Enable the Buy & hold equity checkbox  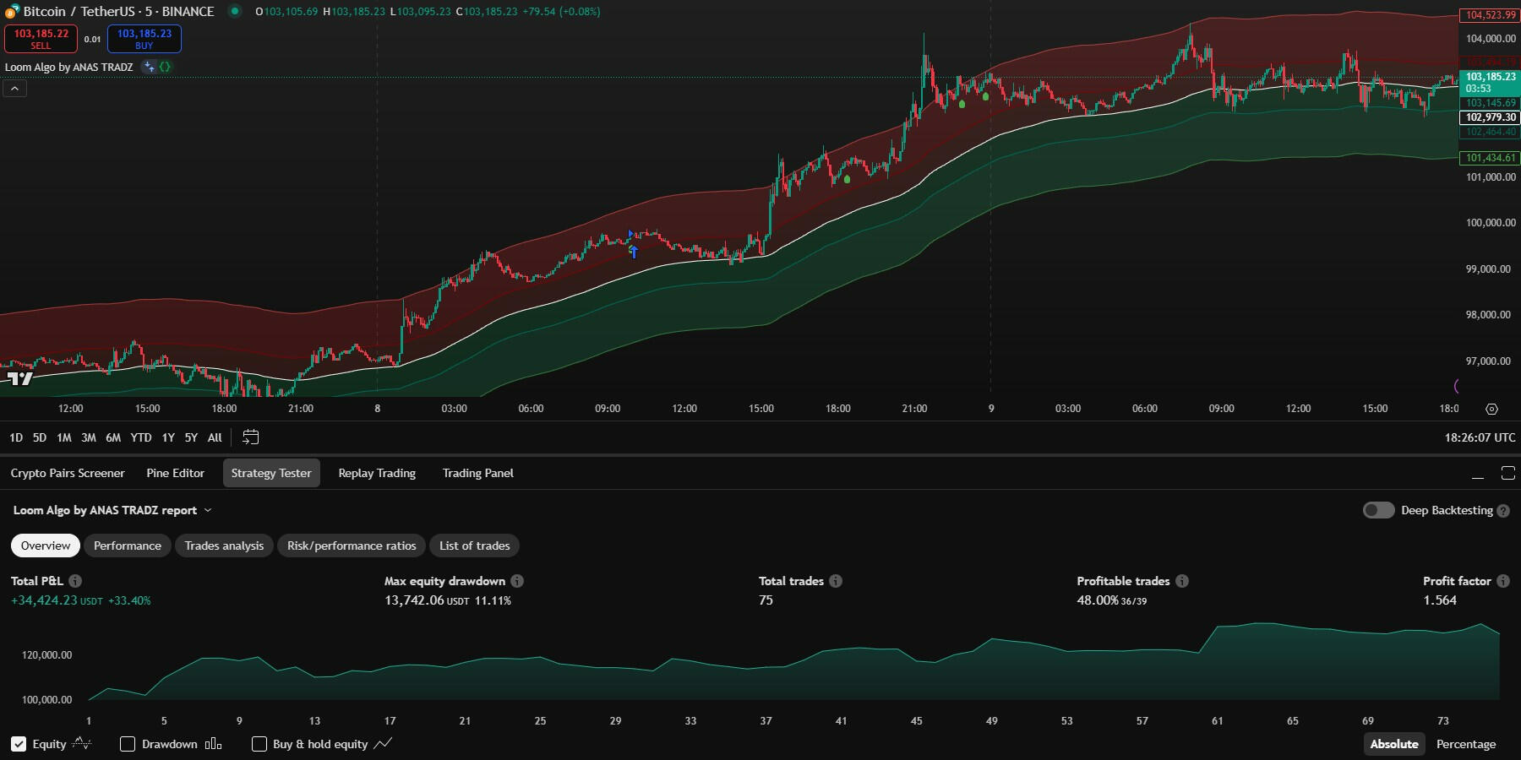(259, 744)
